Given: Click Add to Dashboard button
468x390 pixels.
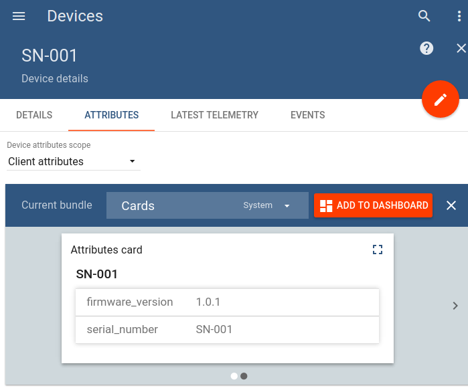Looking at the screenshot, I should [x=374, y=205].
